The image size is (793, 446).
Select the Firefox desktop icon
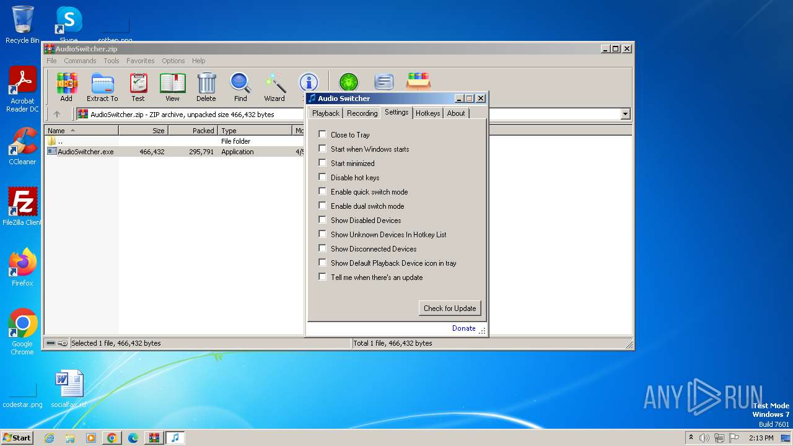(x=22, y=267)
